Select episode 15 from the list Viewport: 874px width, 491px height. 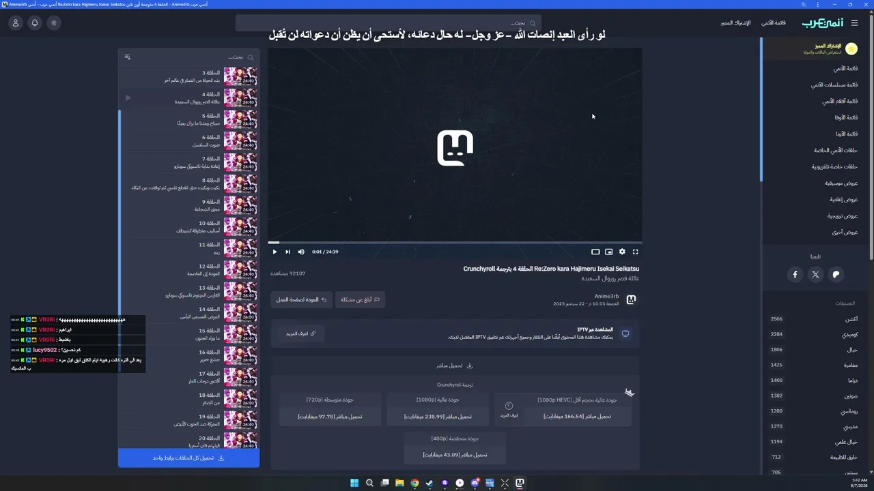coord(190,335)
